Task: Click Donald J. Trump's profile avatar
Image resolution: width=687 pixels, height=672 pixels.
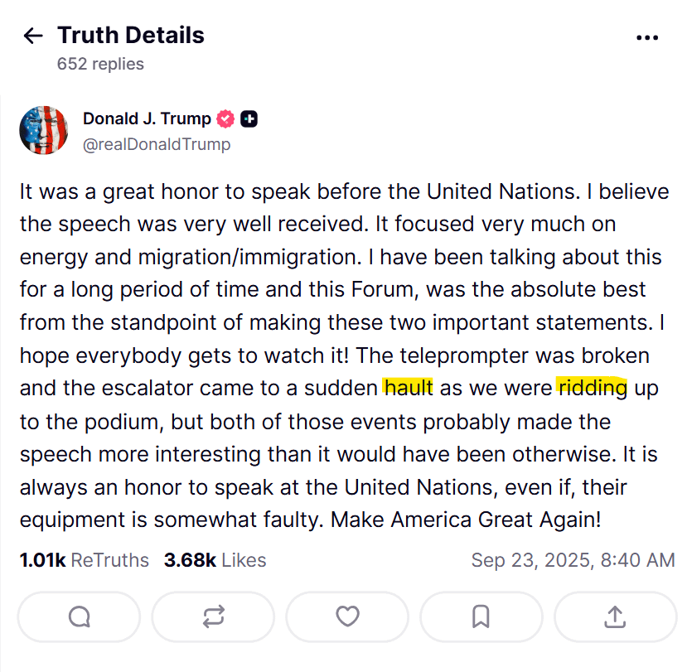Action: click(x=43, y=131)
